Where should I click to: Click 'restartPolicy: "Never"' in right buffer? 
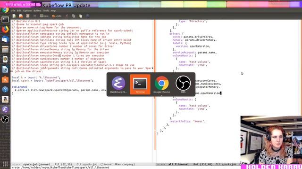click(x=188, y=121)
